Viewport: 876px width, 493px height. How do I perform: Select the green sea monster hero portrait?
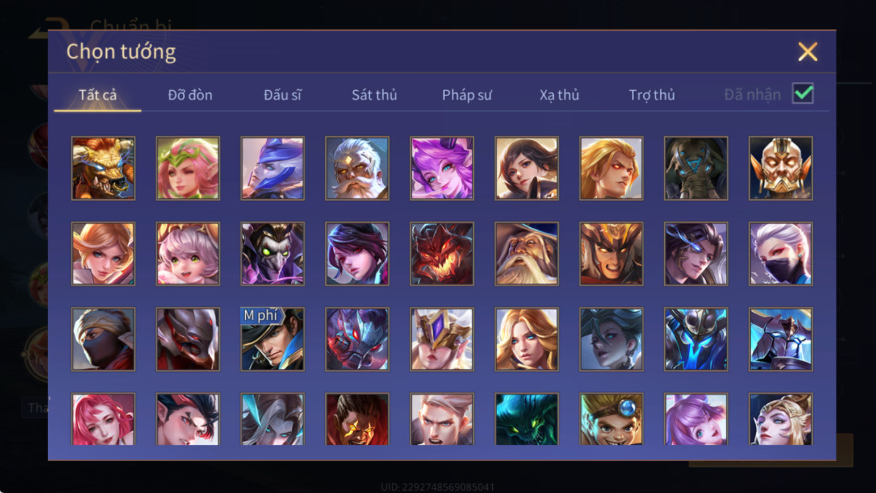coord(526,419)
